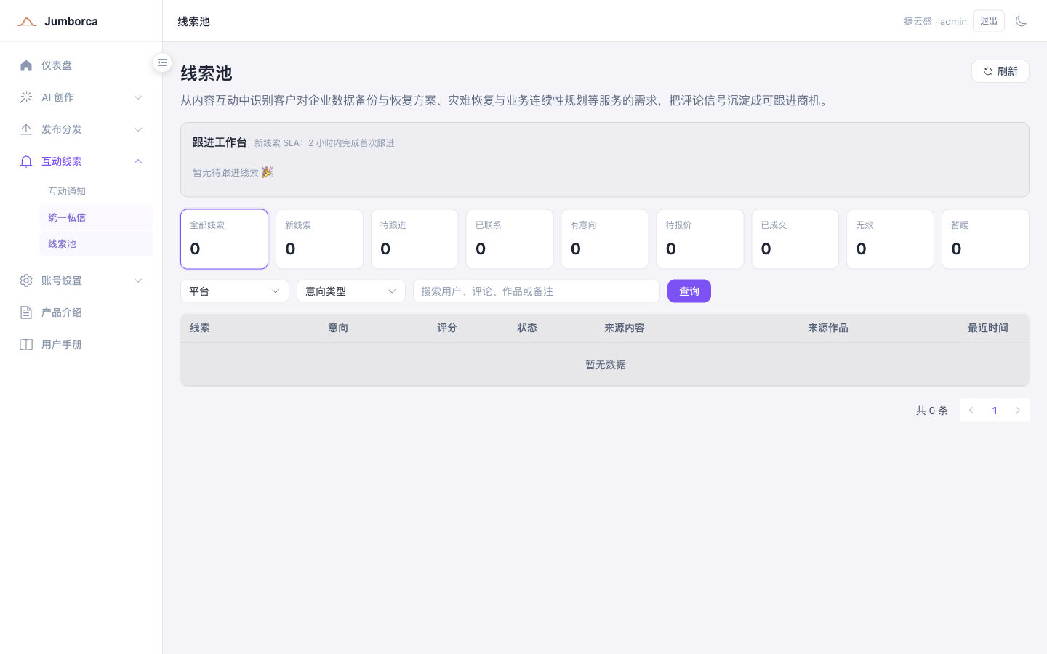Click the 查询 search button

[689, 291]
